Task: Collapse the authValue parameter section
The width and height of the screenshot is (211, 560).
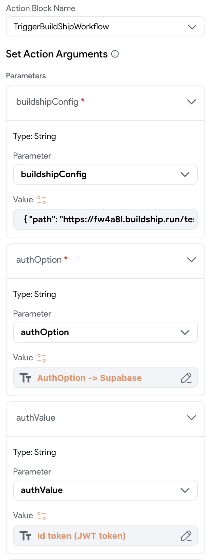Action: tap(191, 418)
